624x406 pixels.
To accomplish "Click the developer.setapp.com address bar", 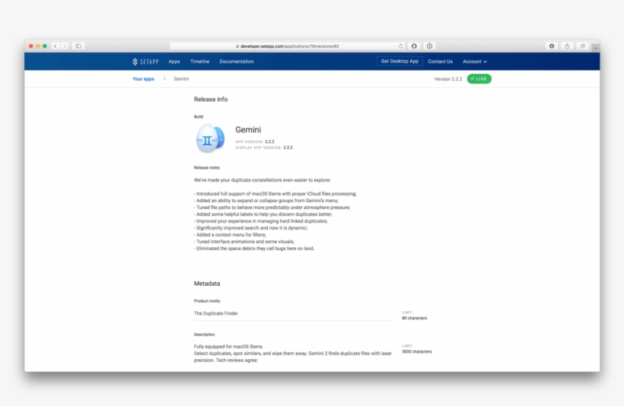I will [288, 46].
